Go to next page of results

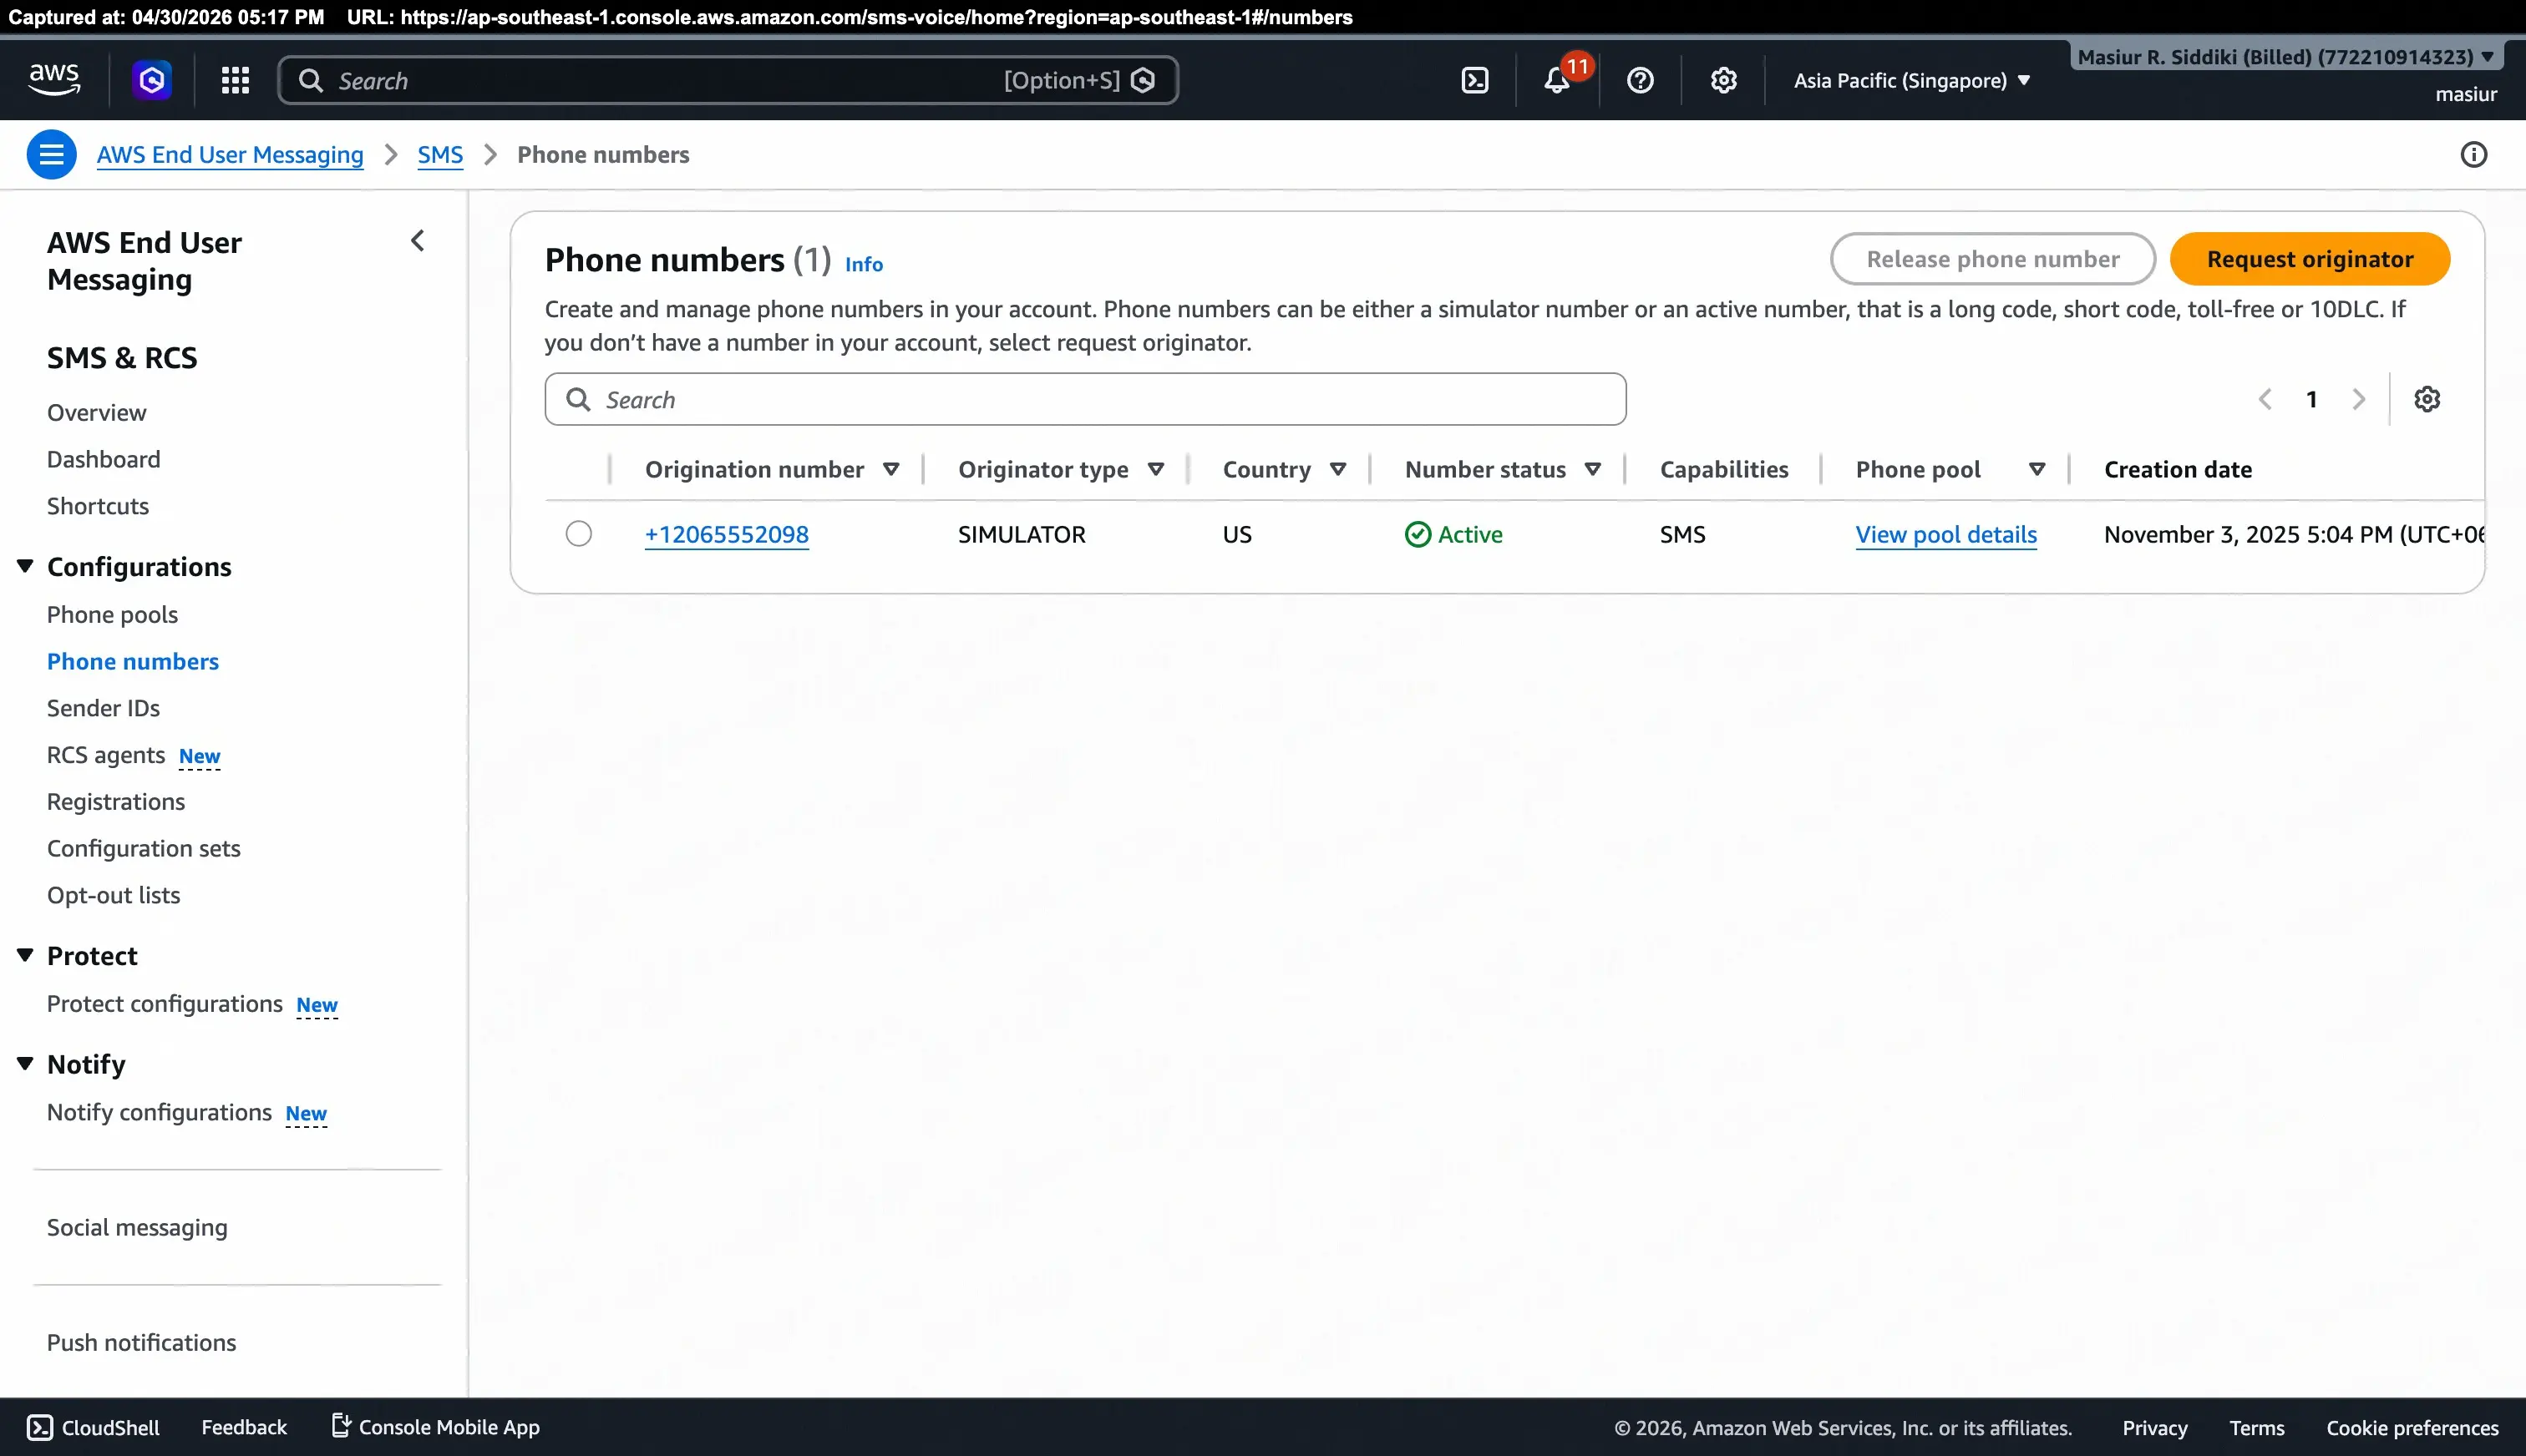point(2359,399)
